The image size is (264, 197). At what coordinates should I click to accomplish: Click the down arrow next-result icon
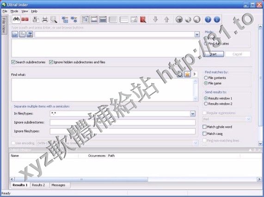155,19
